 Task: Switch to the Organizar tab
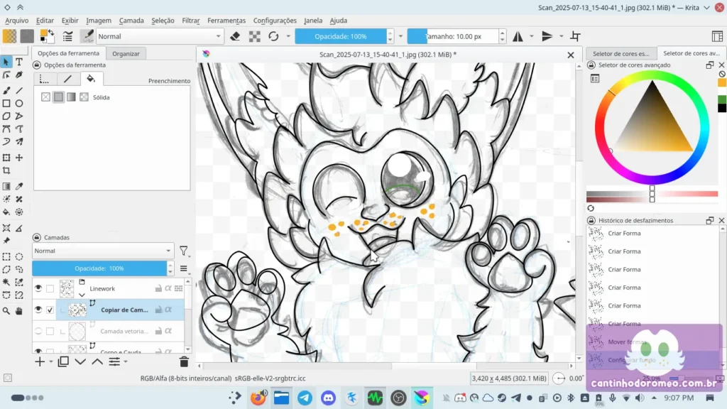(126, 53)
